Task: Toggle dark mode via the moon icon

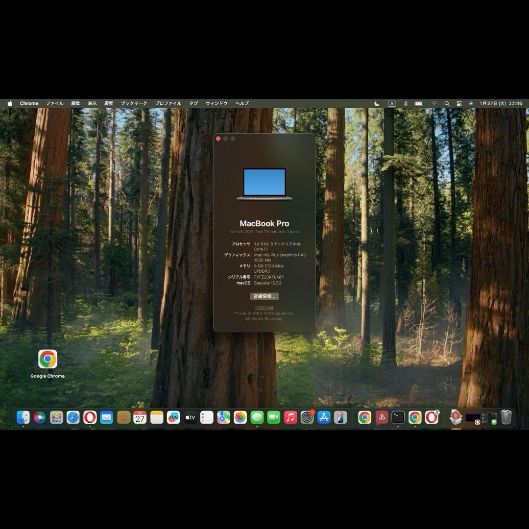Action: [377, 103]
